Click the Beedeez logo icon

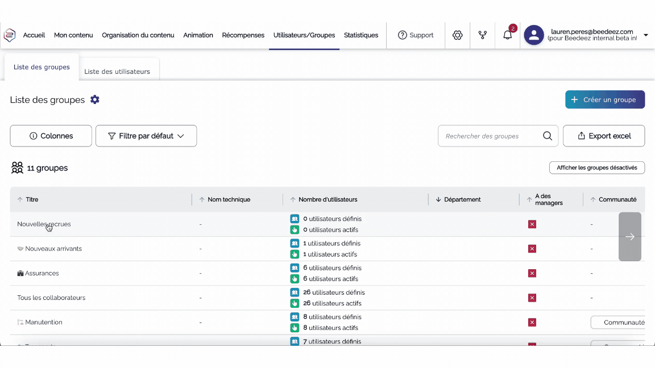tap(10, 35)
